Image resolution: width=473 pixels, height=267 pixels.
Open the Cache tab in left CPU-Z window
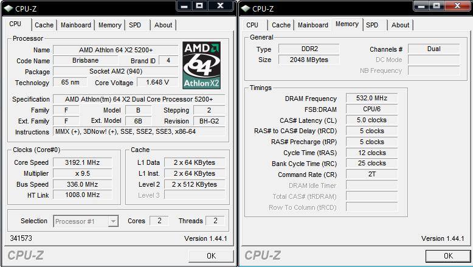[44, 25]
